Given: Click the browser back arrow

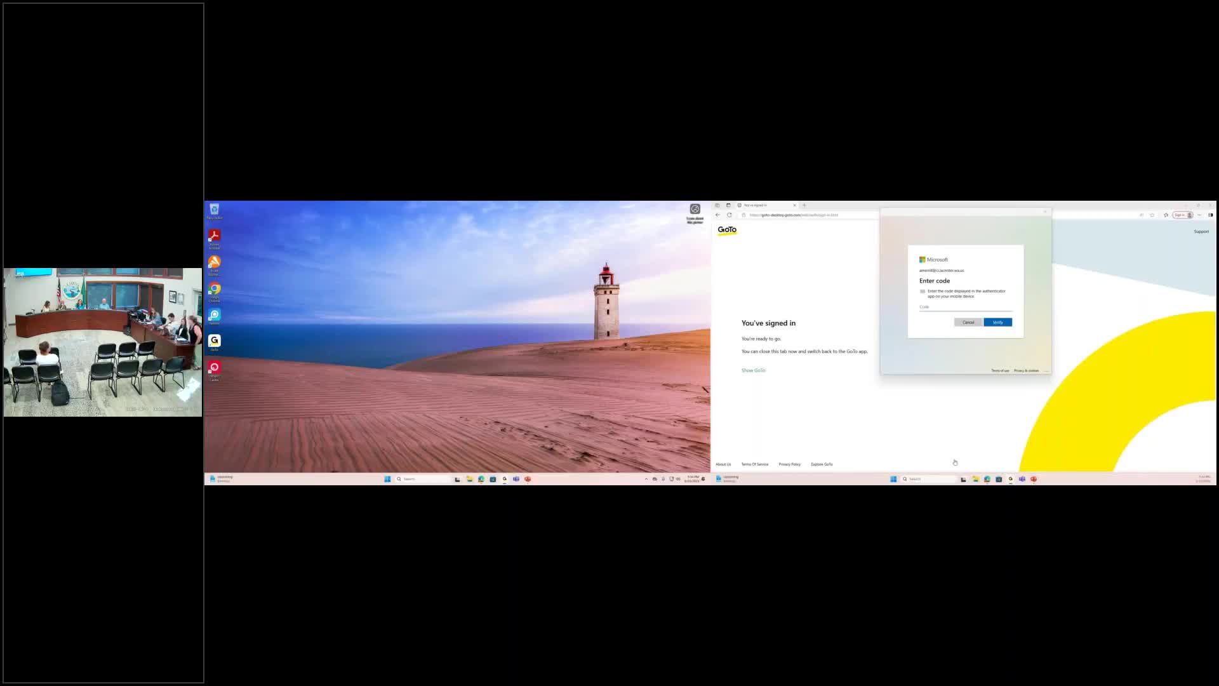Looking at the screenshot, I should (718, 215).
